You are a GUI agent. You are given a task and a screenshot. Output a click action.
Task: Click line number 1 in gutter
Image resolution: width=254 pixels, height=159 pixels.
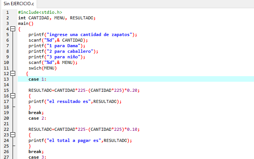pyautogui.click(x=7, y=12)
